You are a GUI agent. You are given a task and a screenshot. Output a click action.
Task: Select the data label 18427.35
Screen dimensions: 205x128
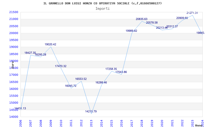(30, 53)
